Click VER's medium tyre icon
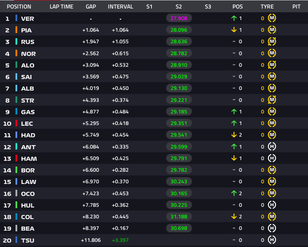The image size is (308, 247). pyautogui.click(x=272, y=18)
